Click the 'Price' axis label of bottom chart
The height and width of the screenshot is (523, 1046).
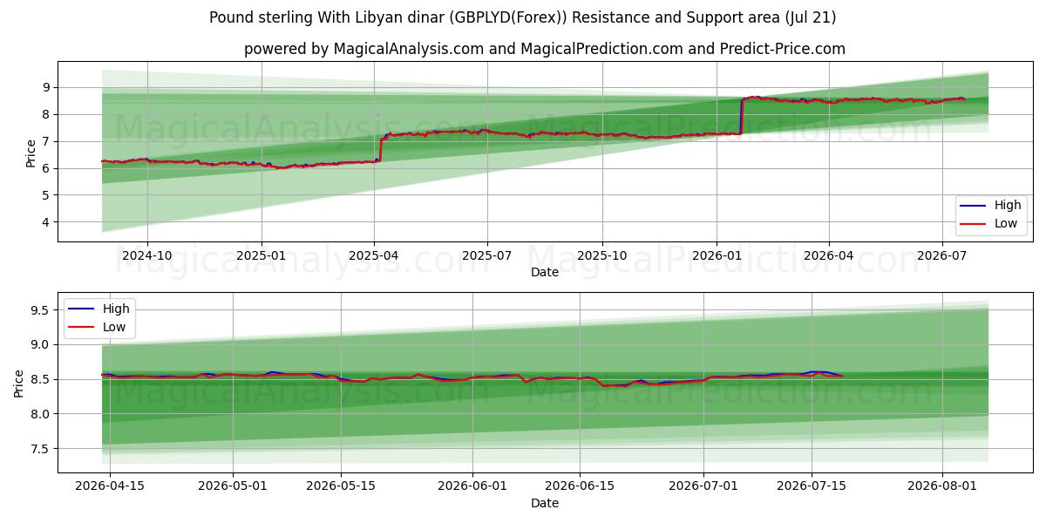click(19, 383)
